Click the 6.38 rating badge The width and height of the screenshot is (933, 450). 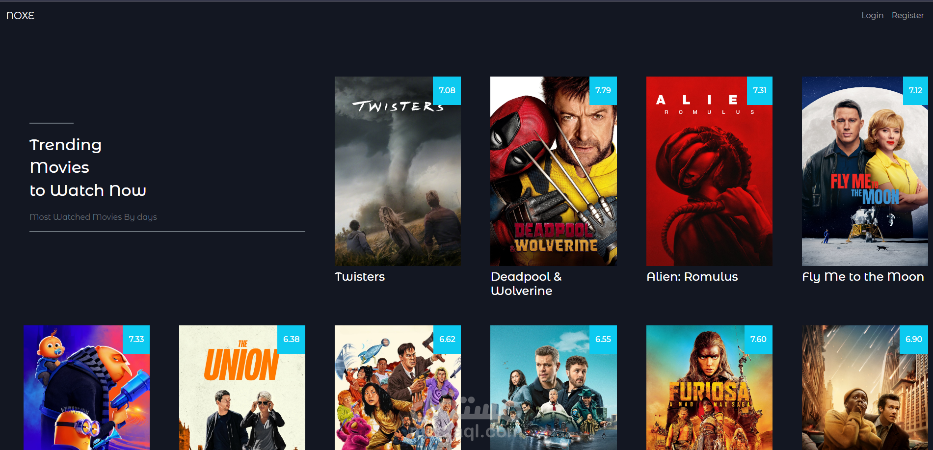291,340
